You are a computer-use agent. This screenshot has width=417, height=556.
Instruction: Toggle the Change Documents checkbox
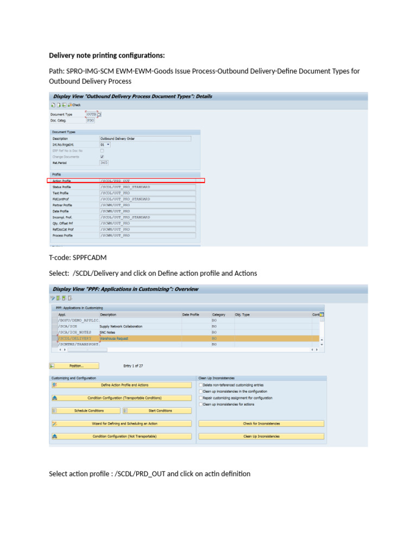point(102,157)
